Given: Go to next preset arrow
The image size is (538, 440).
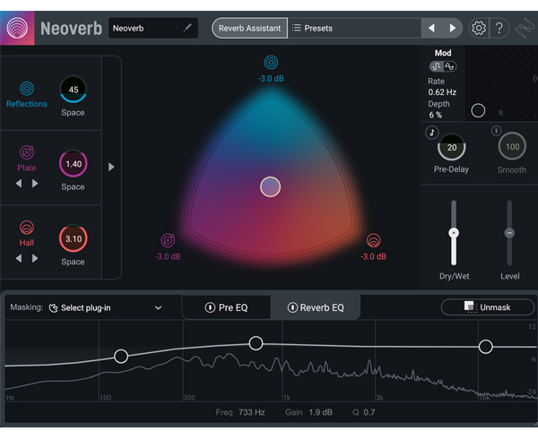Looking at the screenshot, I should pos(453,28).
